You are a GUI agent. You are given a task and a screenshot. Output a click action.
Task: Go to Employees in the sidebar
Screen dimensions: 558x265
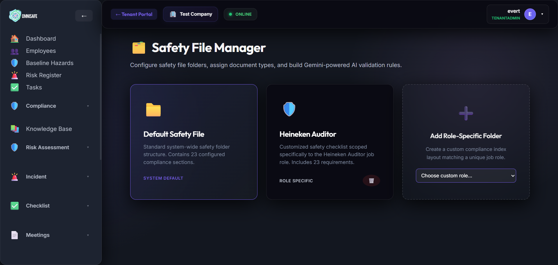pyautogui.click(x=41, y=51)
